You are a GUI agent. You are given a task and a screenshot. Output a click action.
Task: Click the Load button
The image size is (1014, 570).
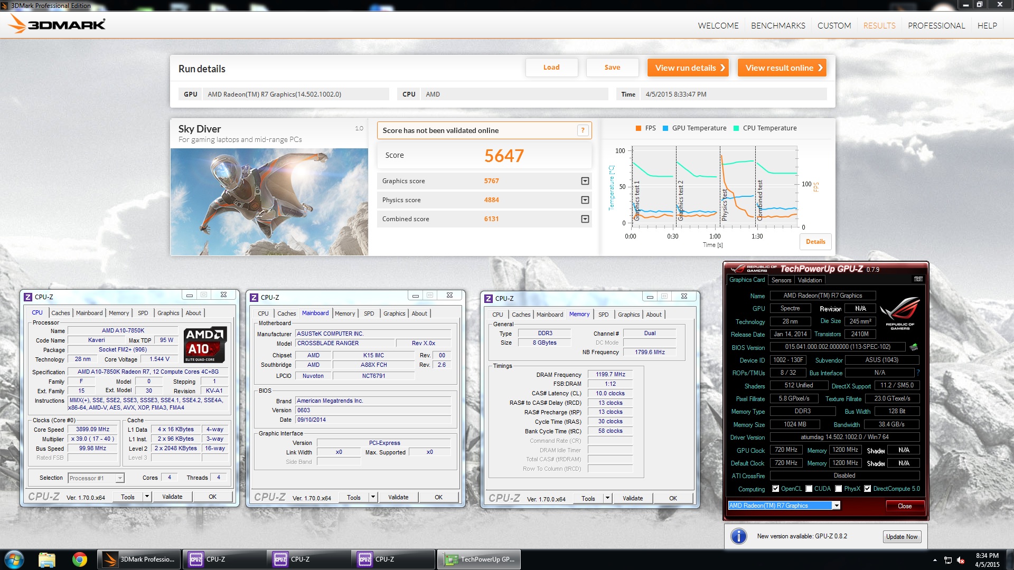coord(551,68)
